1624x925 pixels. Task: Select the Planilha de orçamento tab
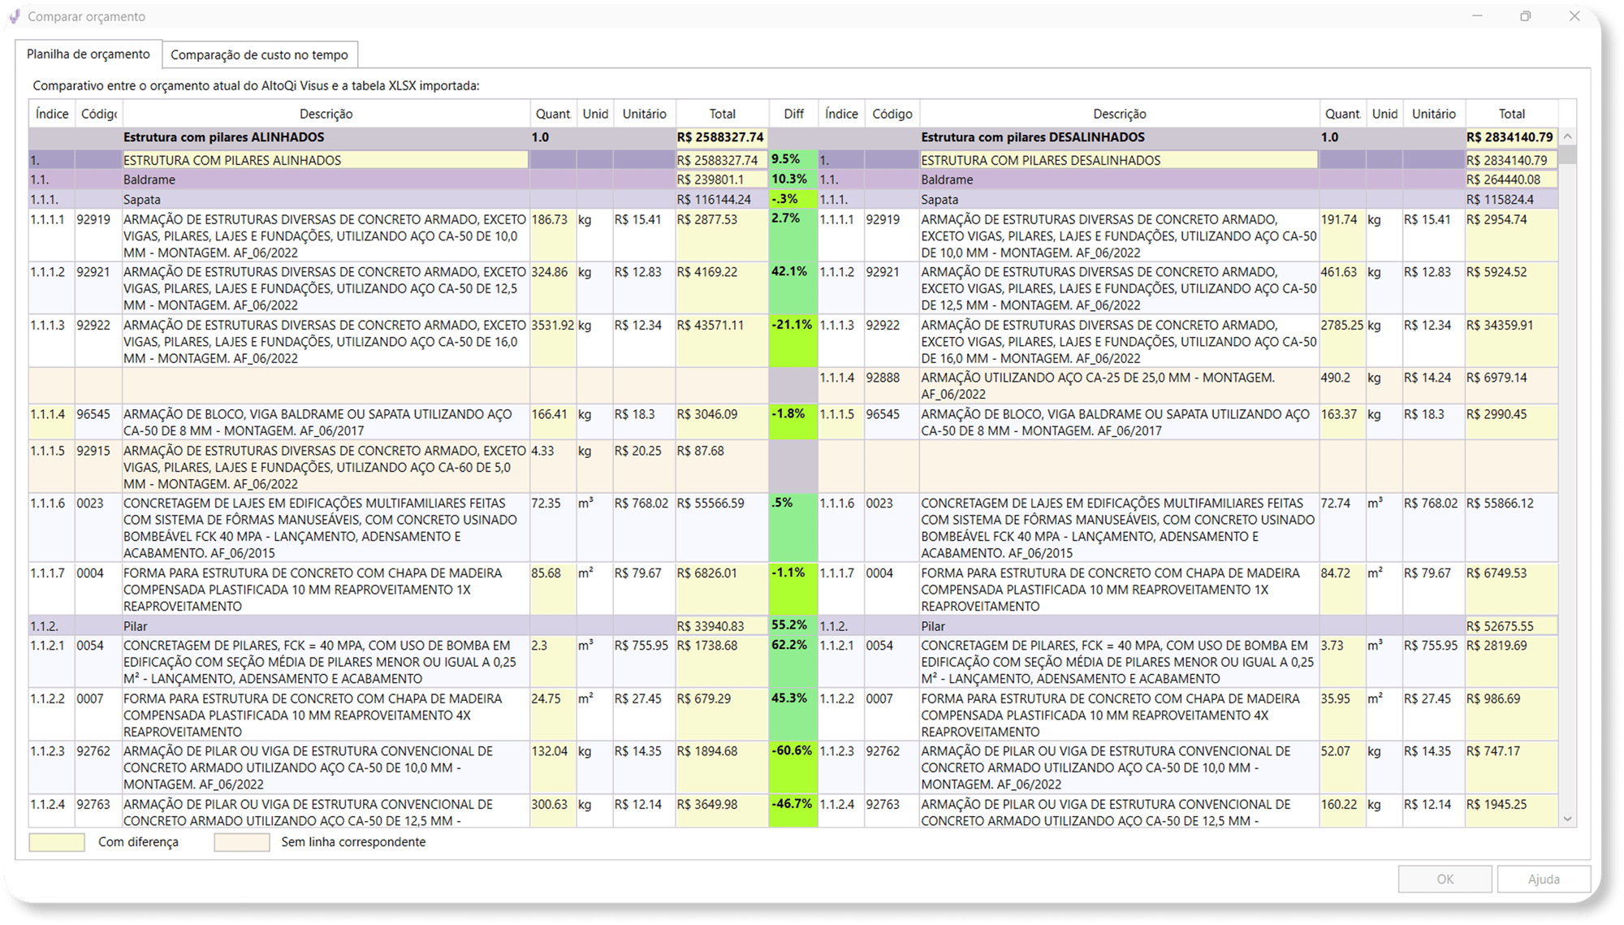88,54
